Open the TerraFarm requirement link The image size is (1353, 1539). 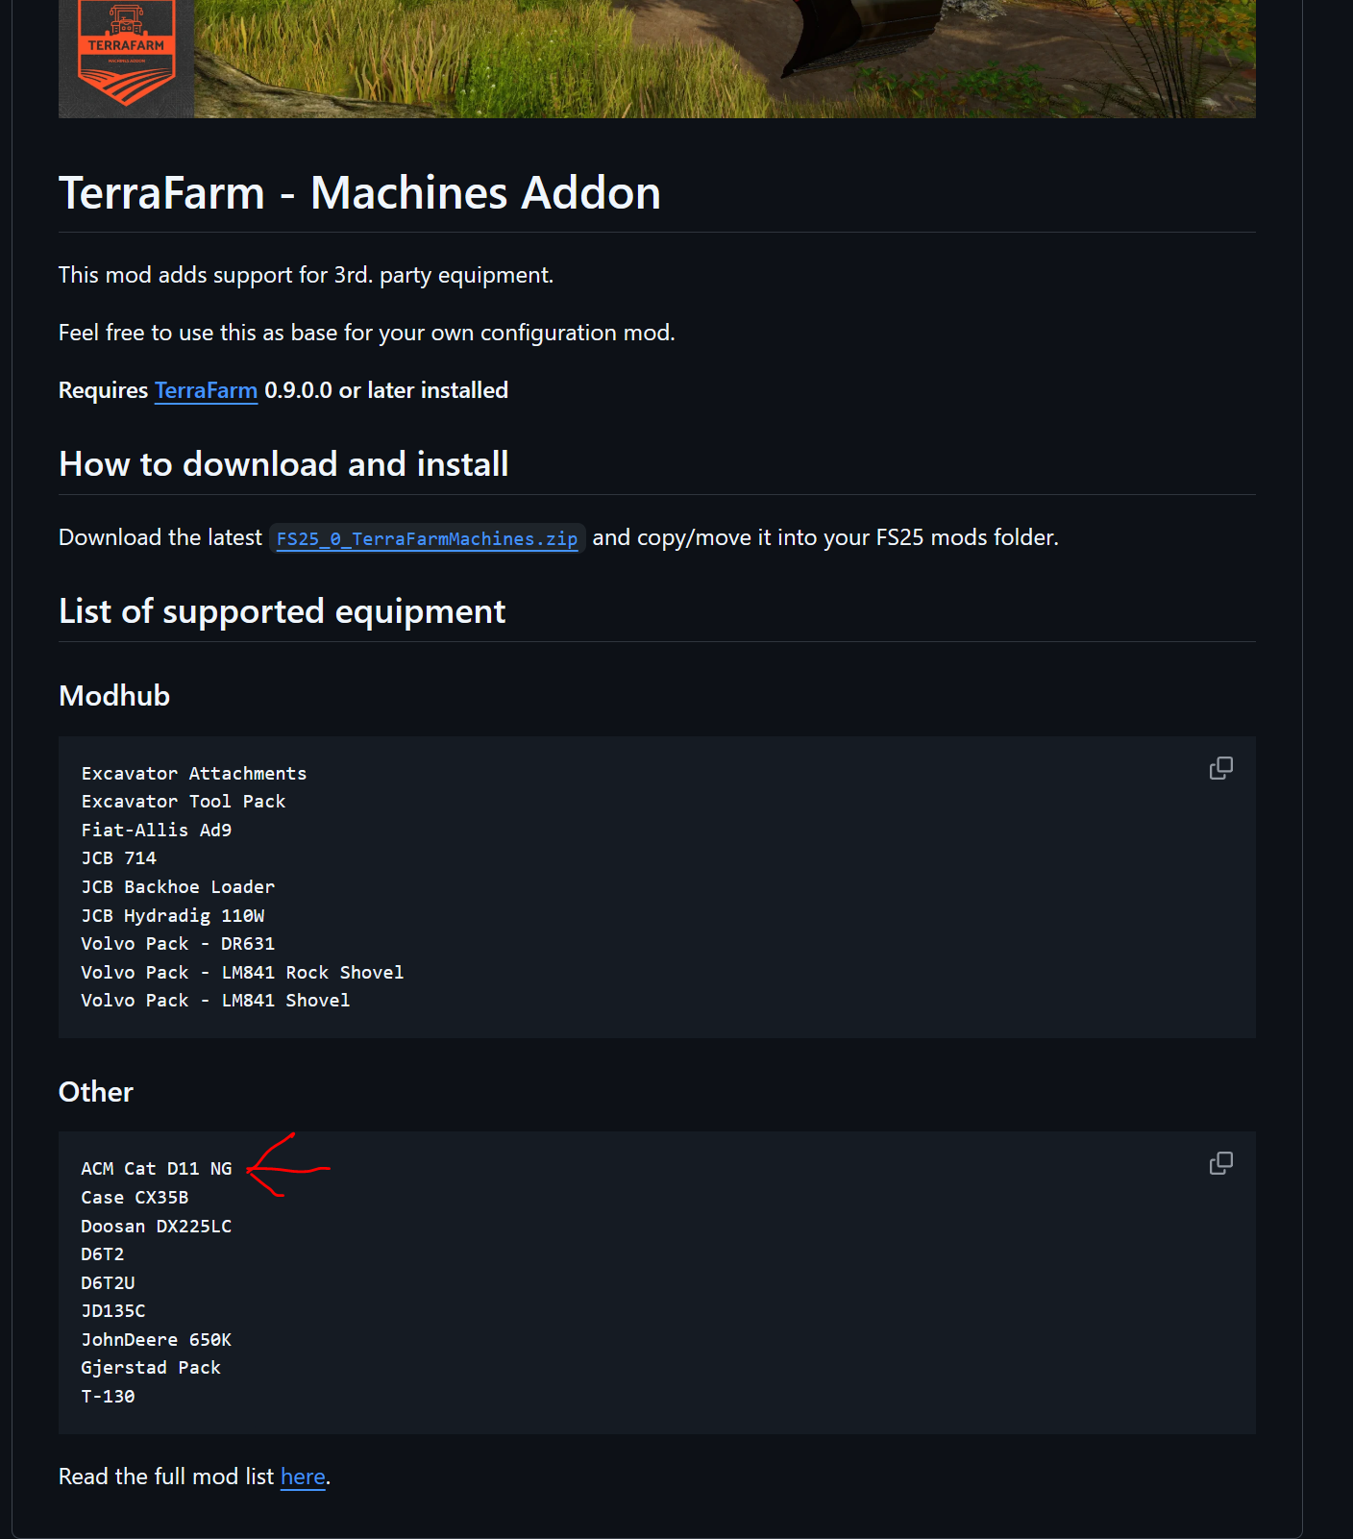click(206, 390)
